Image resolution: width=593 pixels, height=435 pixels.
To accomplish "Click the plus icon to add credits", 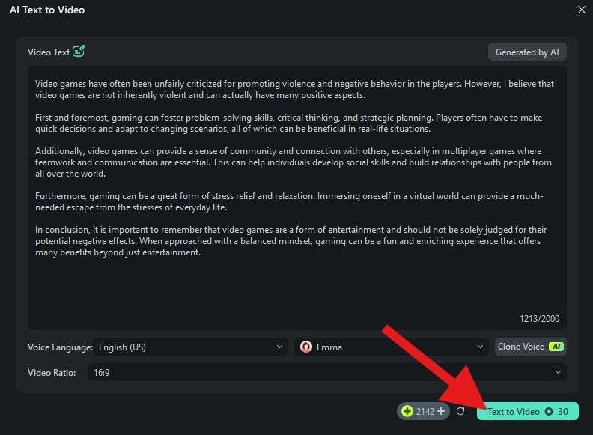I will click(x=441, y=411).
